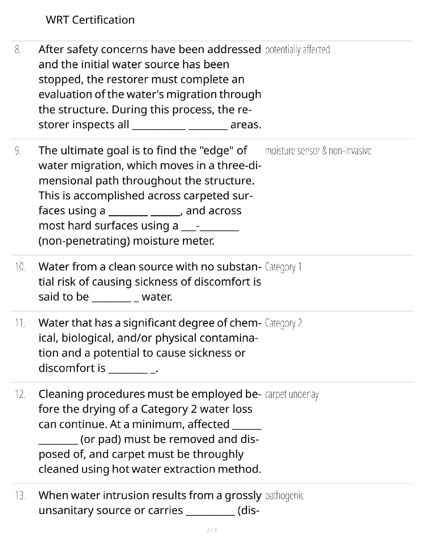Click question number 12

(x=20, y=394)
